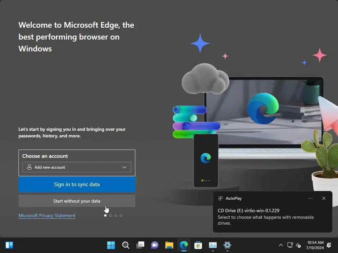Click the AutoPlay app icon in notification
Screen dimensions: 338x253
220,198
